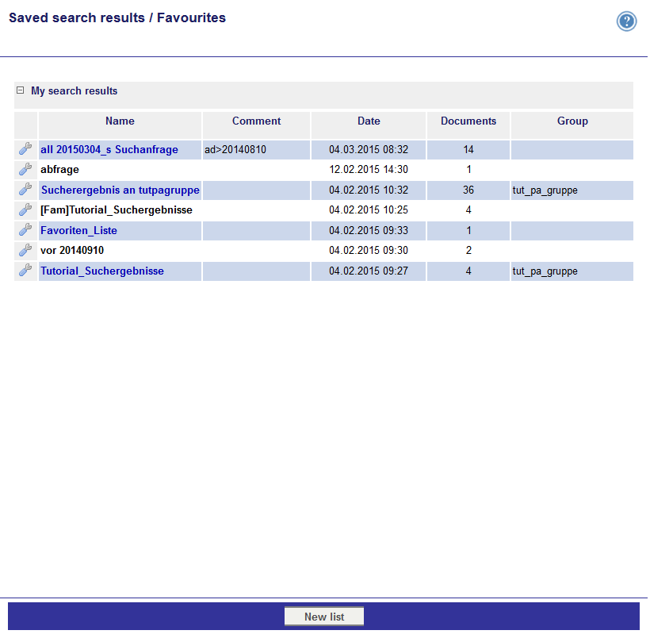Select date 04.02.2015 09:33

pos(369,230)
